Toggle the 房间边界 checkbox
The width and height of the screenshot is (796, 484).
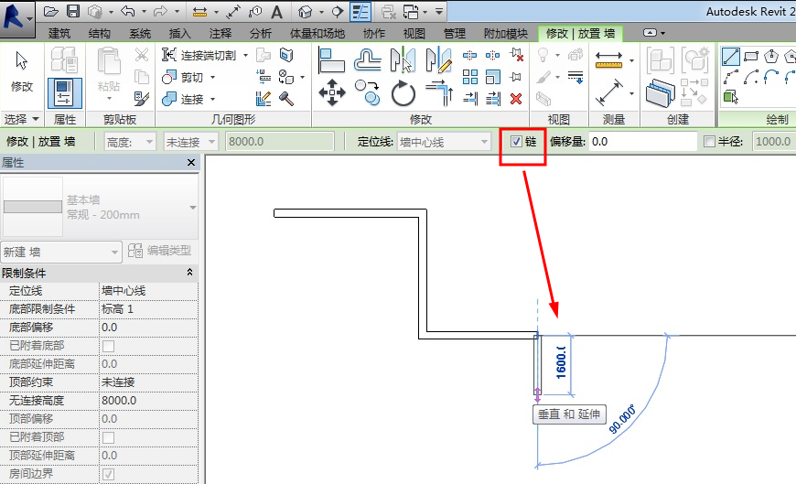[x=109, y=474]
